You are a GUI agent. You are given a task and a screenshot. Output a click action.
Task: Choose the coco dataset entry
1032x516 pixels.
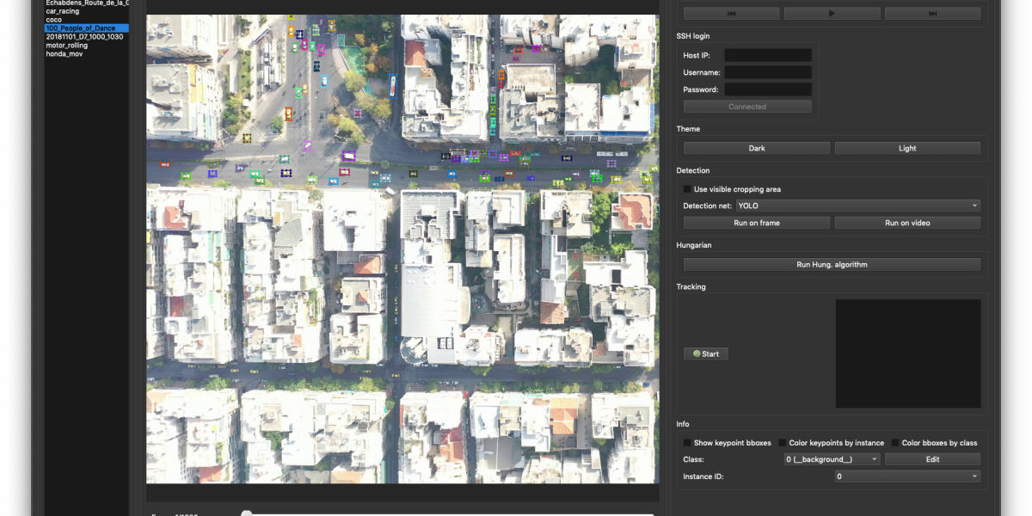[54, 20]
